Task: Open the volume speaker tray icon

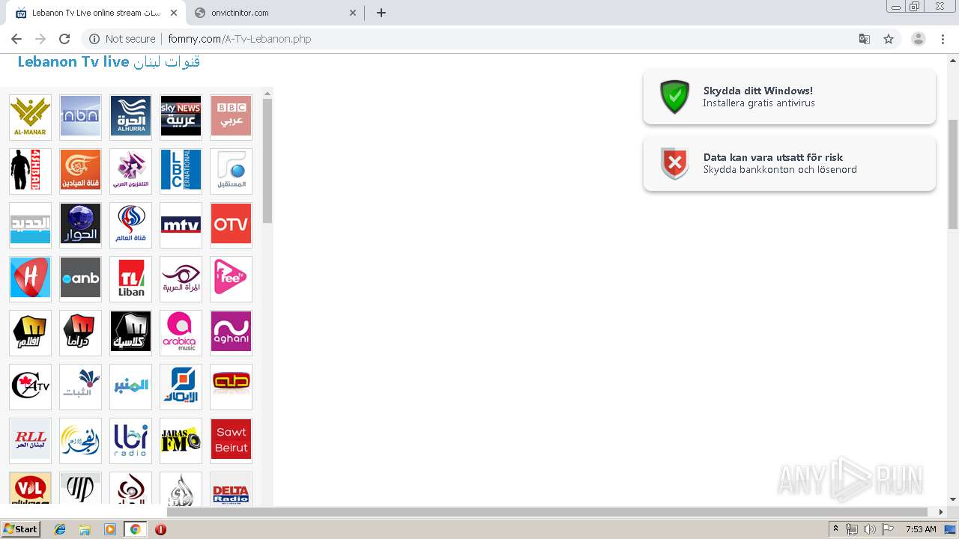Action: (869, 529)
